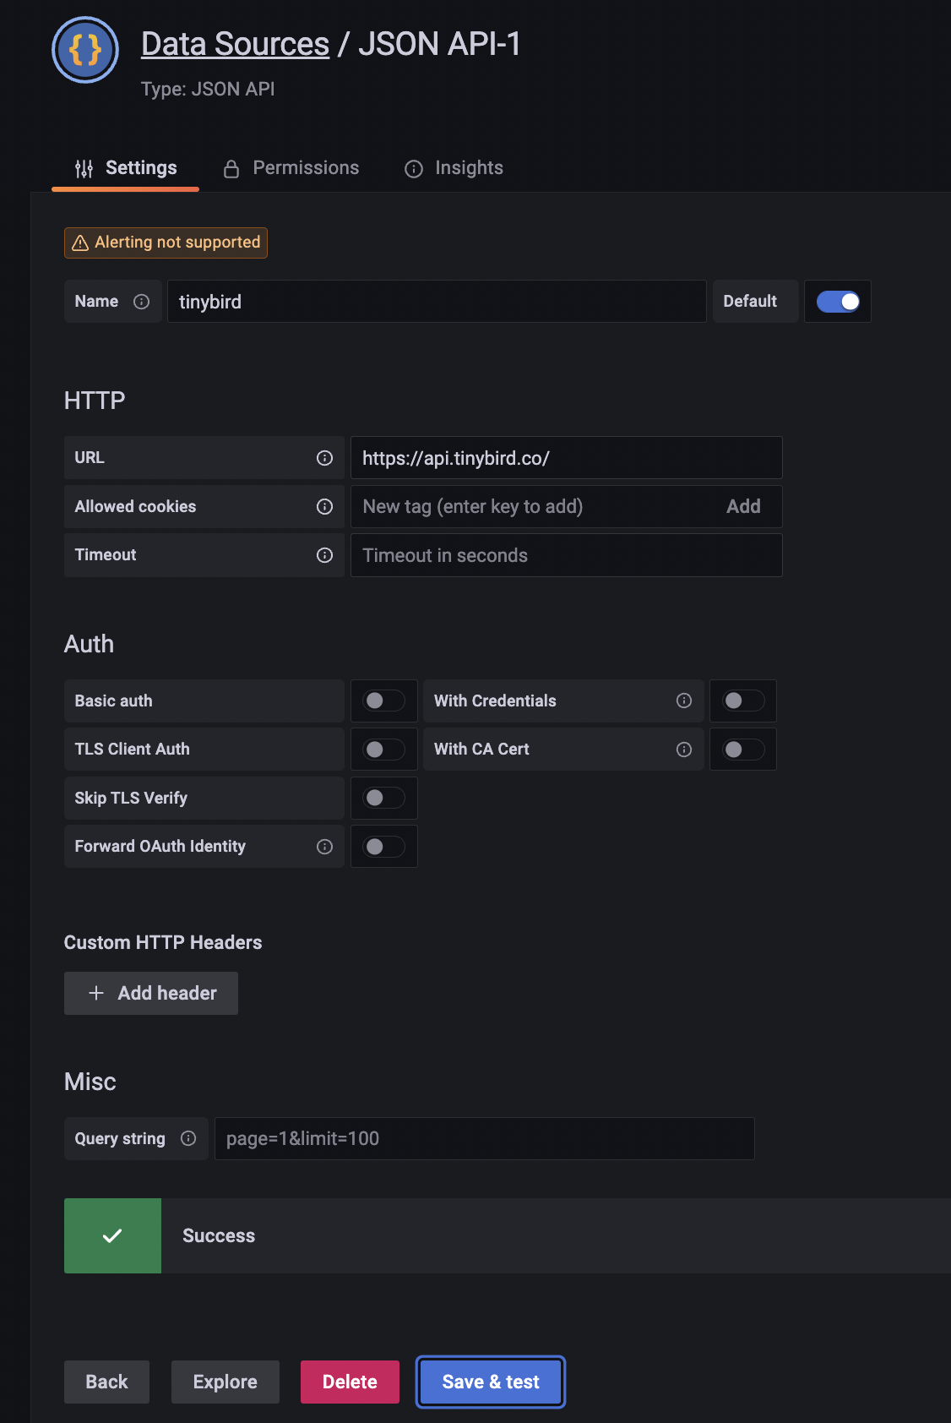Click the green Success checkmark icon
The image size is (951, 1423).
[x=112, y=1235]
